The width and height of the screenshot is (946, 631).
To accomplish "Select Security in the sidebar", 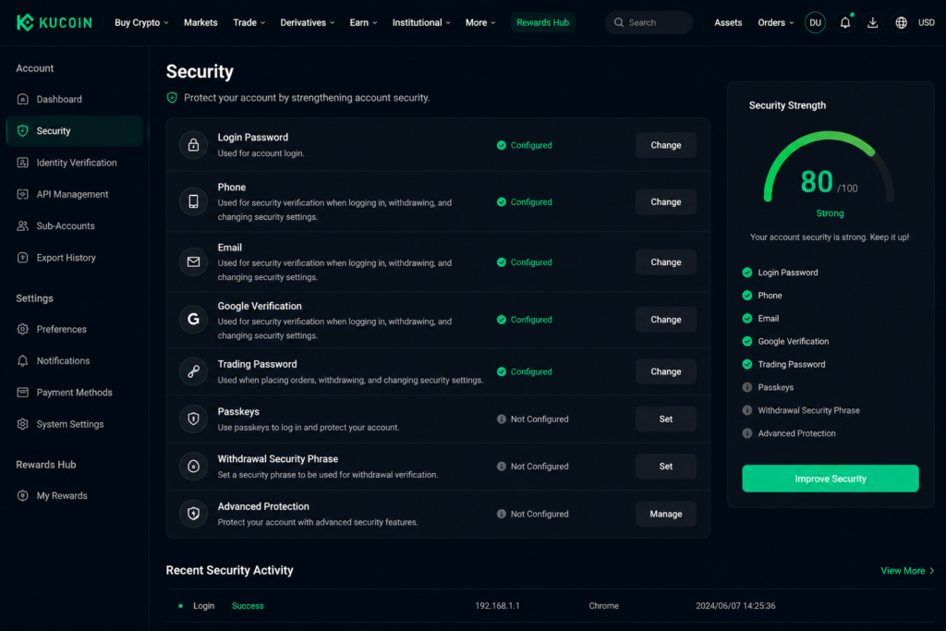I will 74,131.
